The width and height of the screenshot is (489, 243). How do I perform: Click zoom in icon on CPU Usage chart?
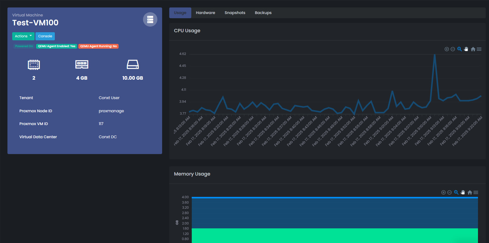point(447,49)
